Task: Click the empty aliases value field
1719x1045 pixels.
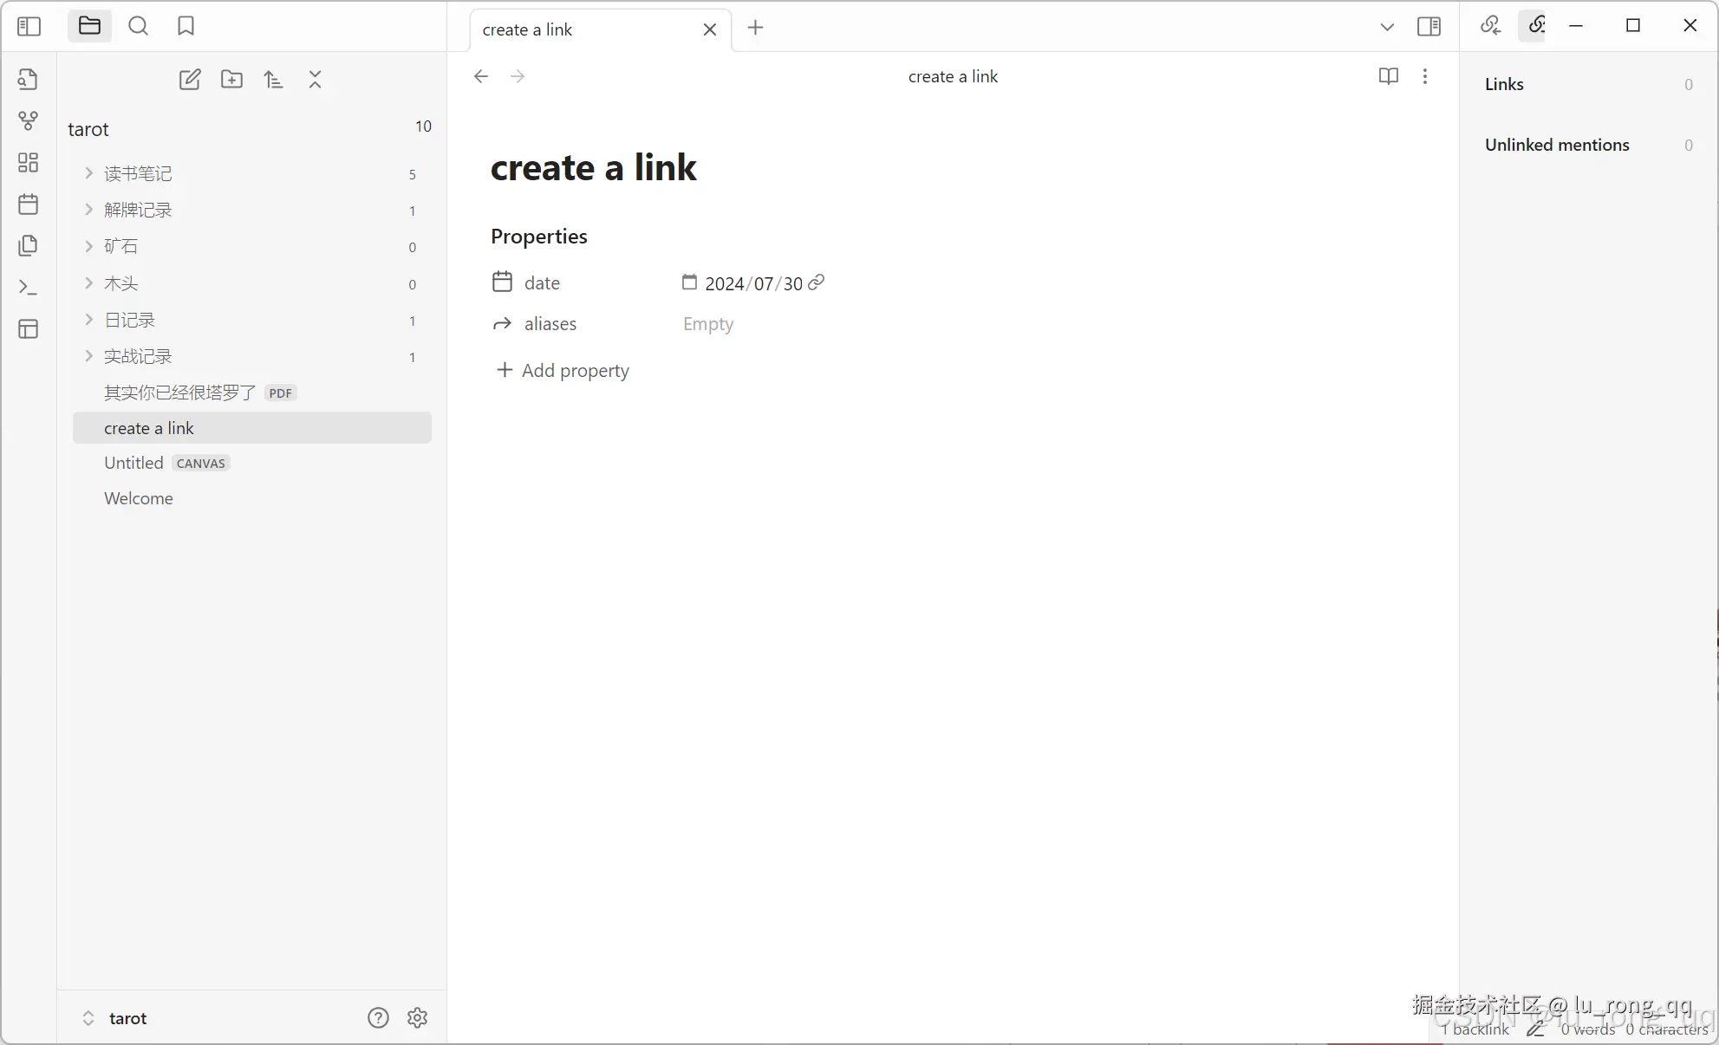Action: click(x=708, y=324)
